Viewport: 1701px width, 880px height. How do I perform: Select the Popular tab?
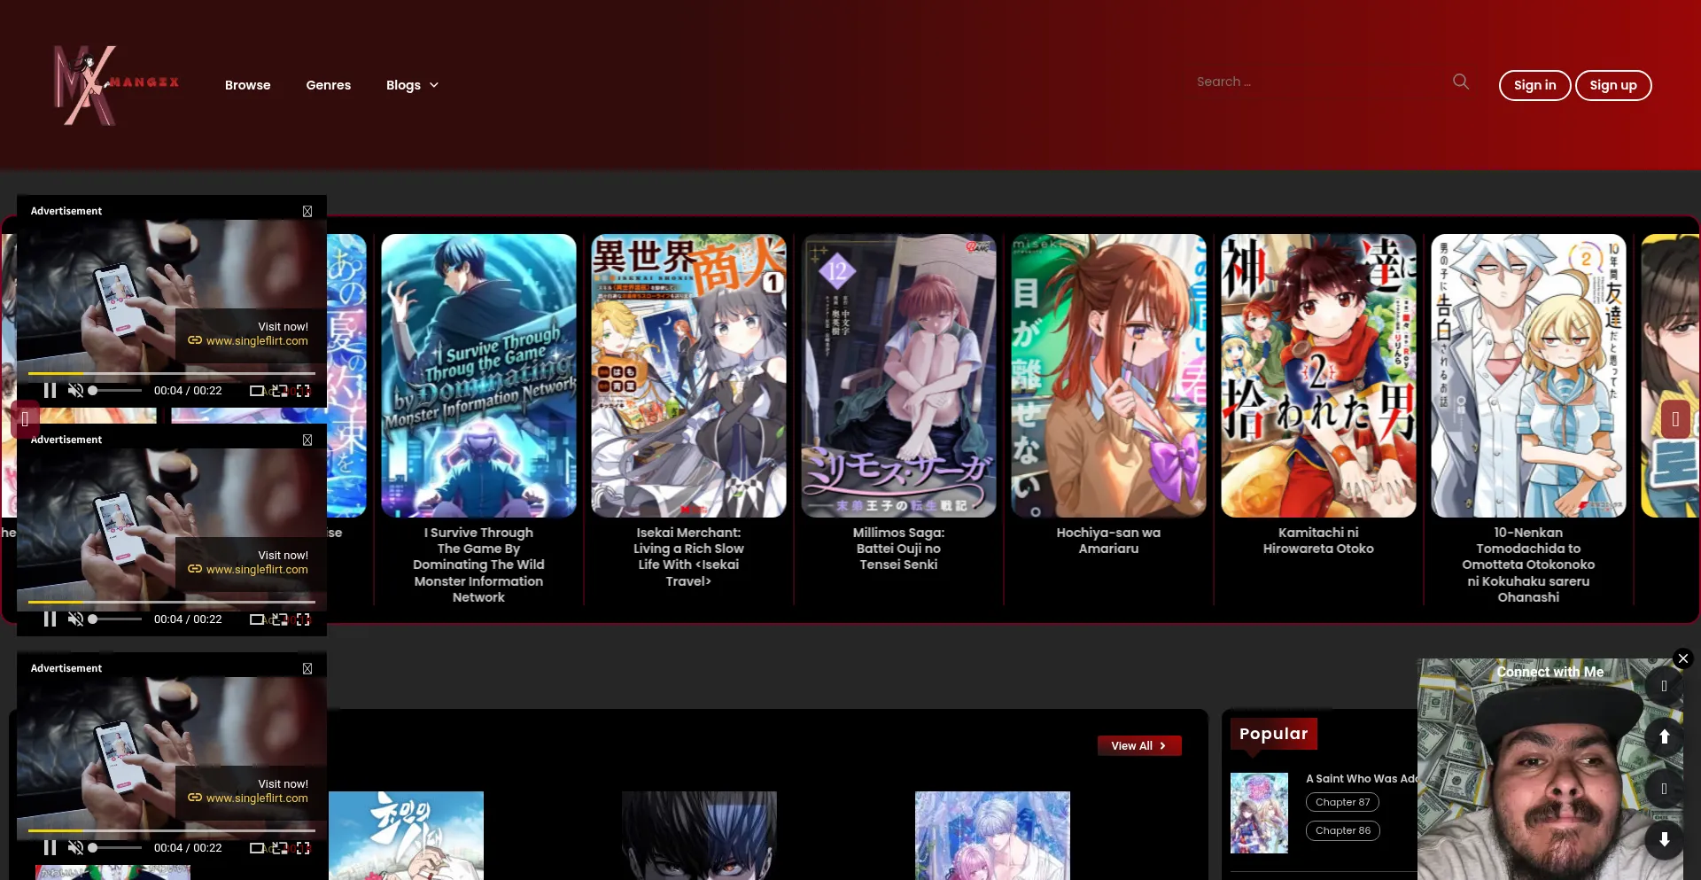point(1273,734)
